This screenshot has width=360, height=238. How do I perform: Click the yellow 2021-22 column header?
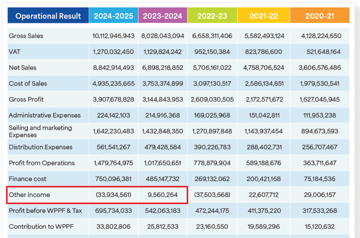[263, 16]
